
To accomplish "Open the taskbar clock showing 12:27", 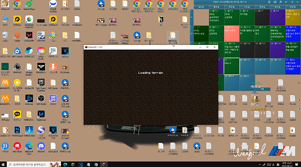I will pyautogui.click(x=287, y=164).
